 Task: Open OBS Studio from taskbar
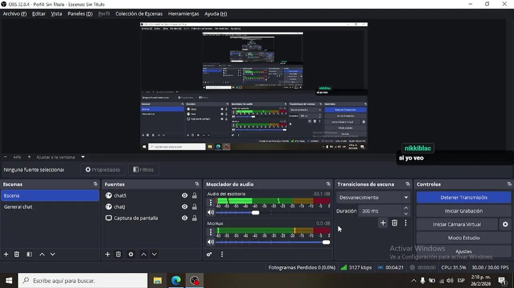[195, 280]
